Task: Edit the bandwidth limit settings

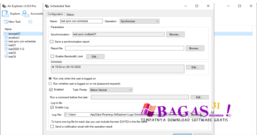Action: tap(95, 56)
